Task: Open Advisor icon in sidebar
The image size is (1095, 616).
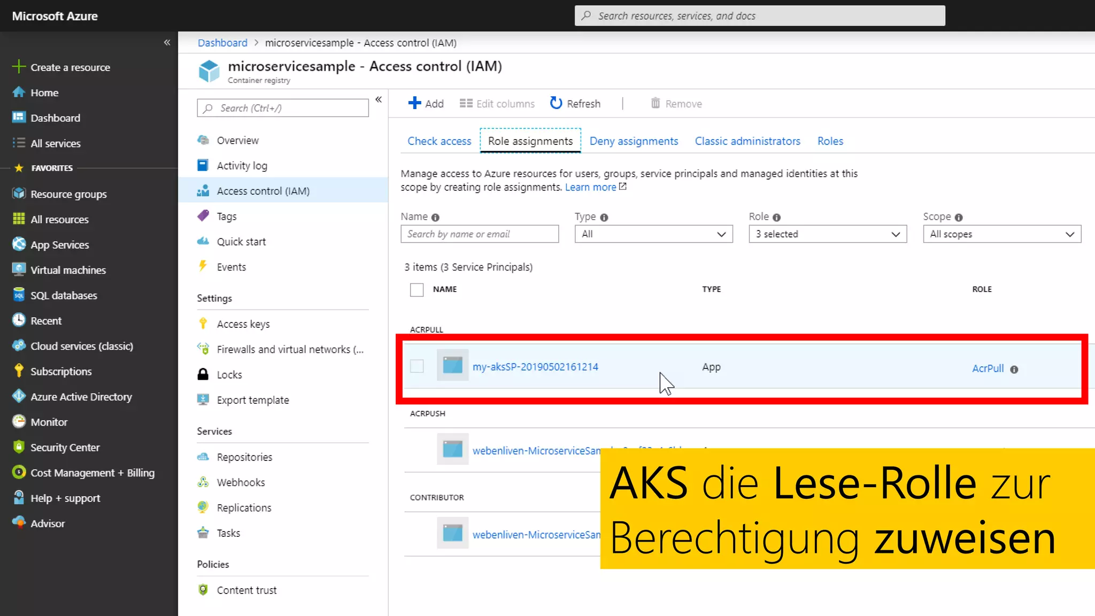Action: tap(19, 523)
